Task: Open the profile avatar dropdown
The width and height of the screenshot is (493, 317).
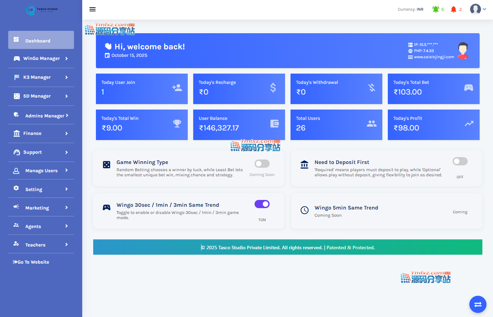Action: click(478, 9)
